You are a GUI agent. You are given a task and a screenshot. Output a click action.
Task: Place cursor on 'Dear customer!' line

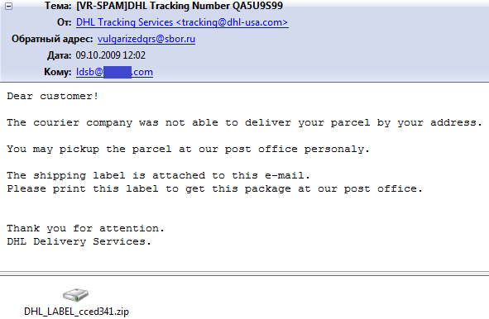[53, 96]
